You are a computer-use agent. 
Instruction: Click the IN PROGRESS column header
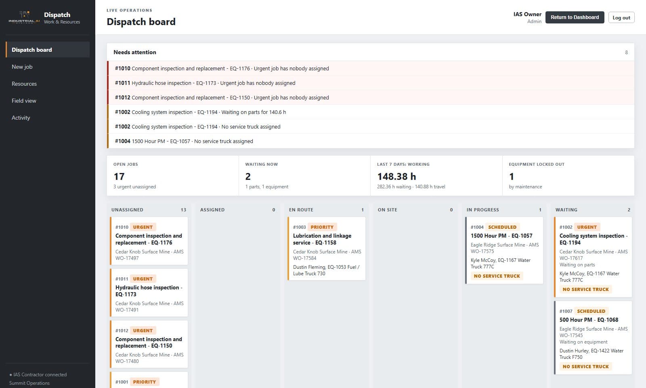coord(483,210)
